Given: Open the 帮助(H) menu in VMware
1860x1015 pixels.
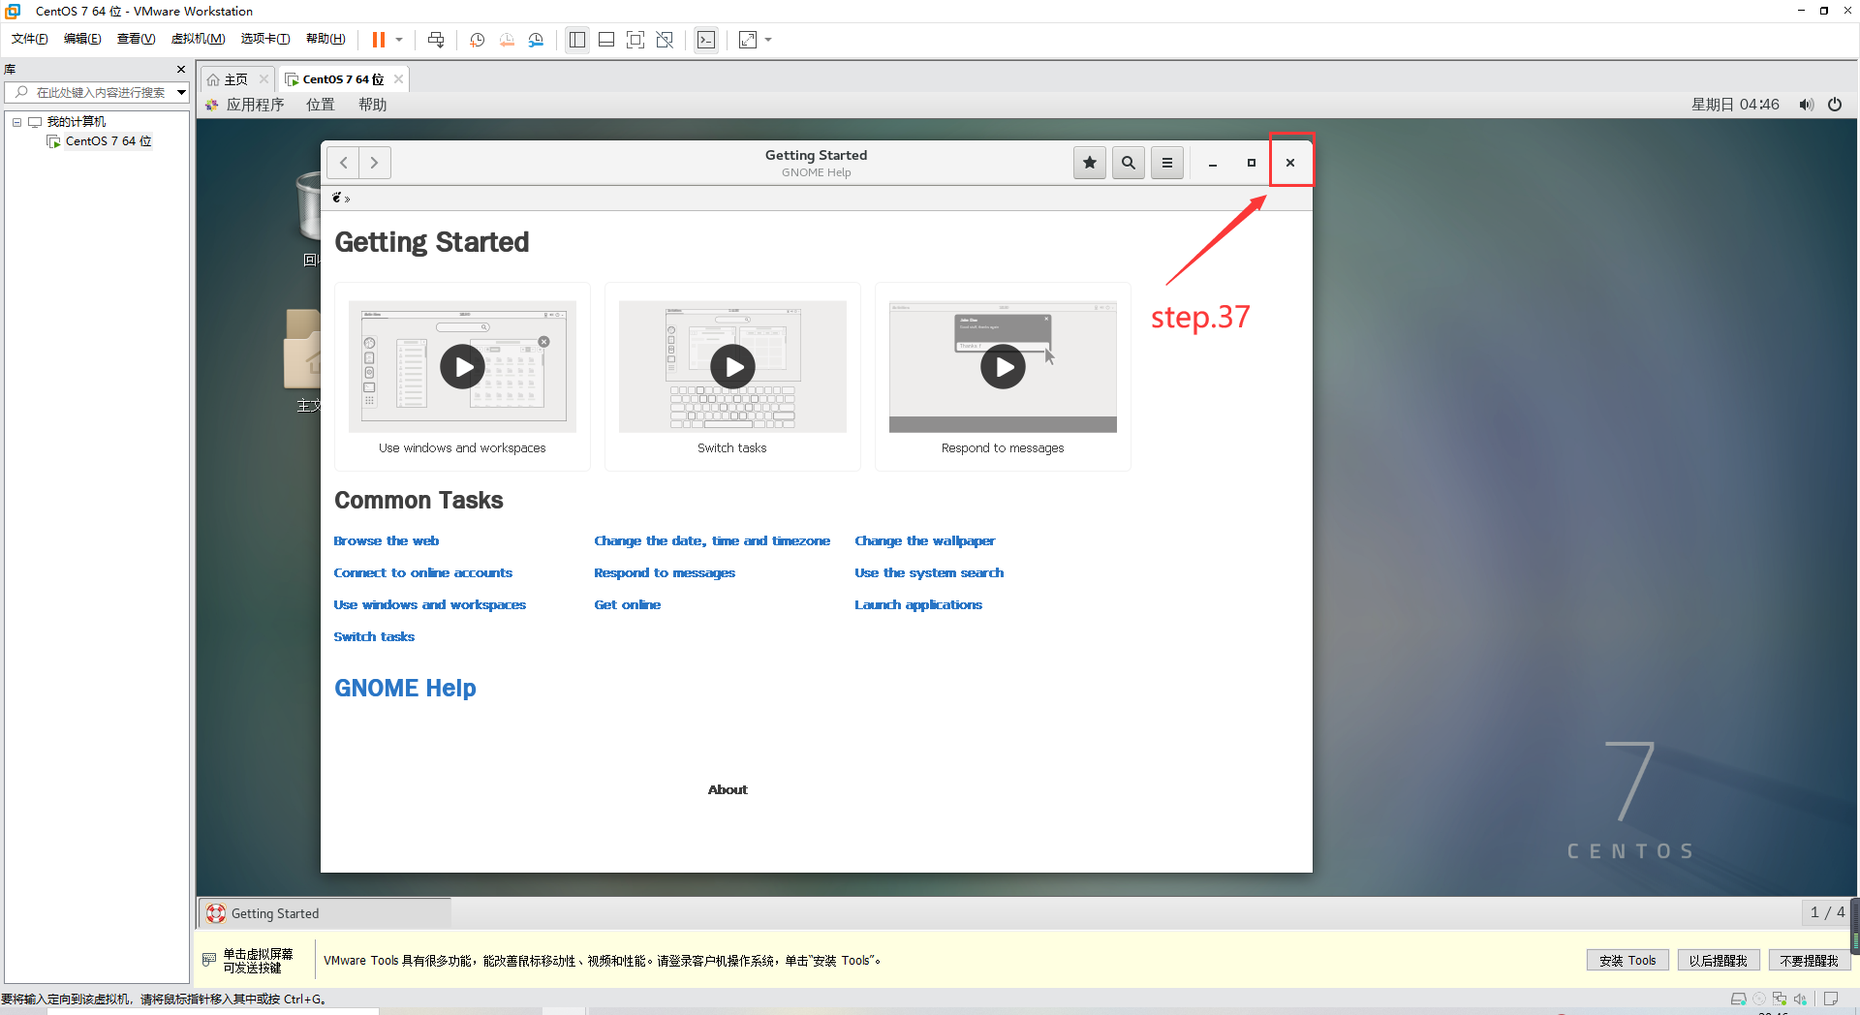Looking at the screenshot, I should click(325, 39).
